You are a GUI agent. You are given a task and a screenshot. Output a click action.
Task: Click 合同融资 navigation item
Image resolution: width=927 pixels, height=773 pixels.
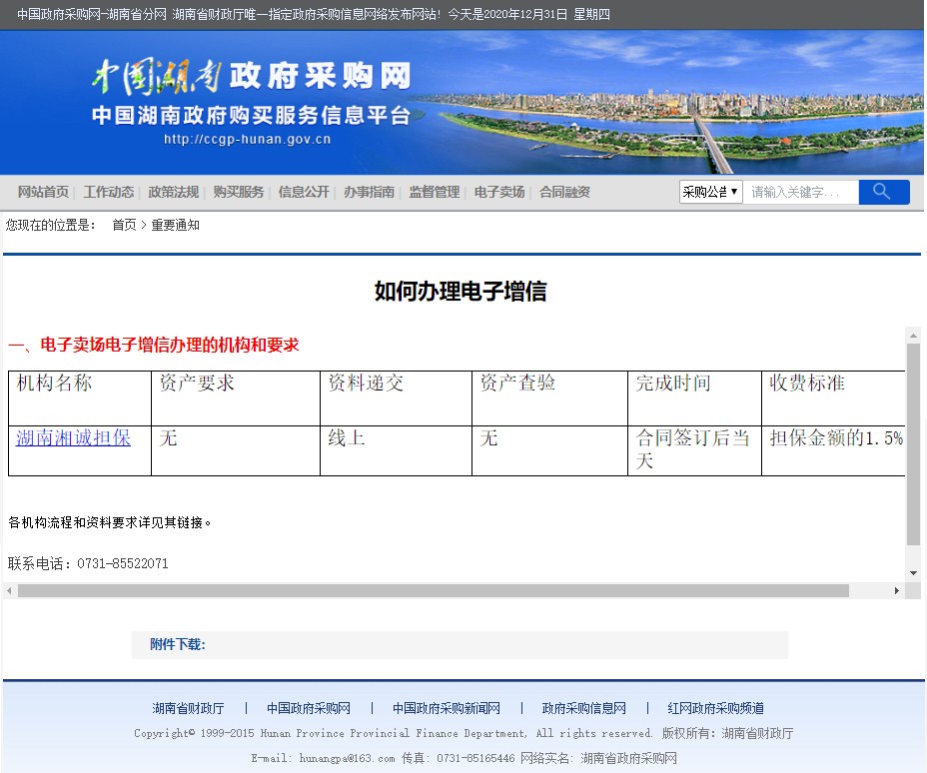[564, 192]
